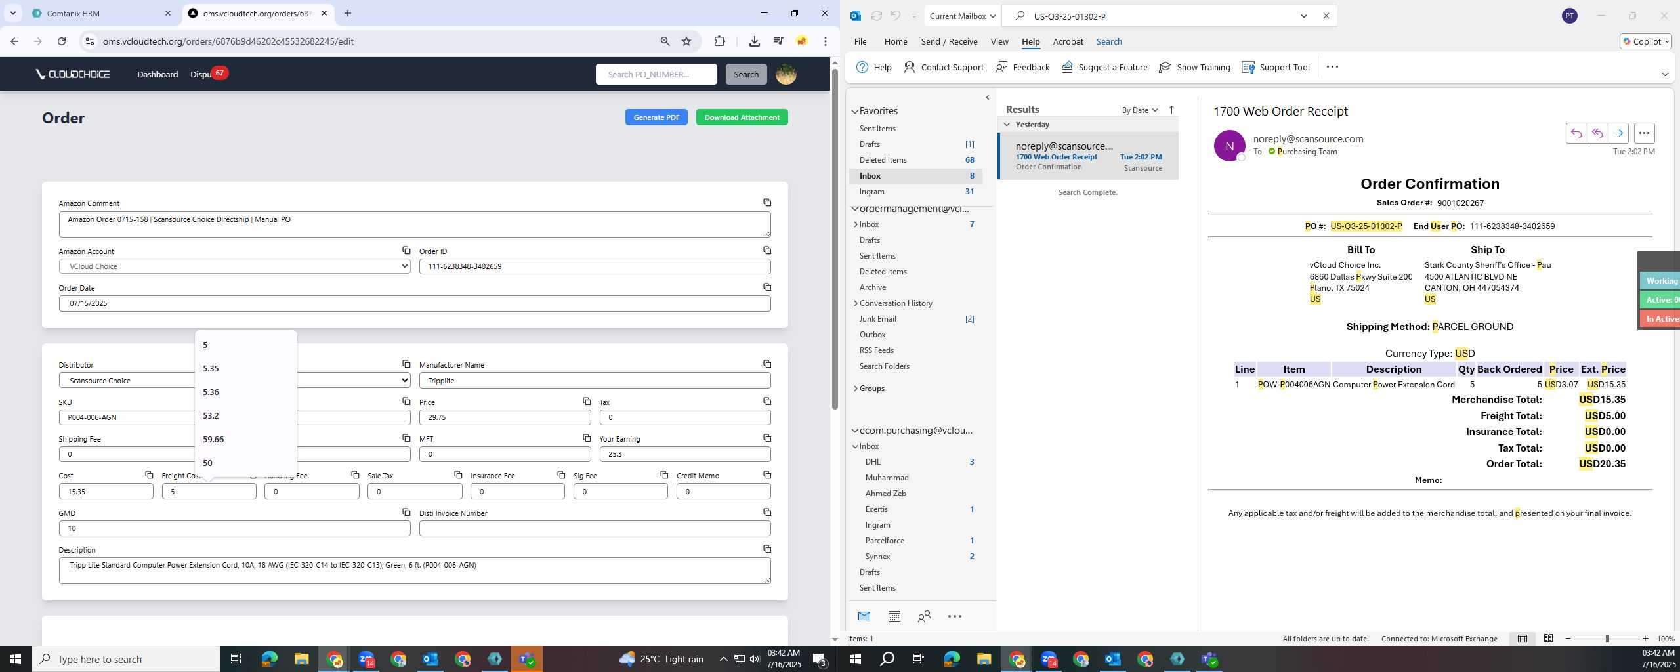Open Task View on left taskbar
The image size is (1680, 672).
(x=236, y=659)
